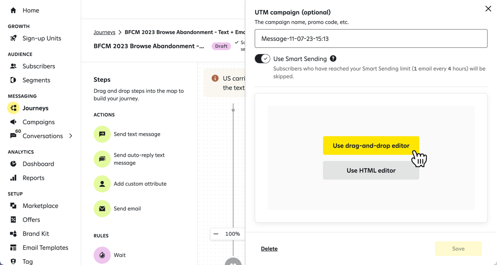
Task: Select the Add custom attribute icon
Action: [x=102, y=184]
